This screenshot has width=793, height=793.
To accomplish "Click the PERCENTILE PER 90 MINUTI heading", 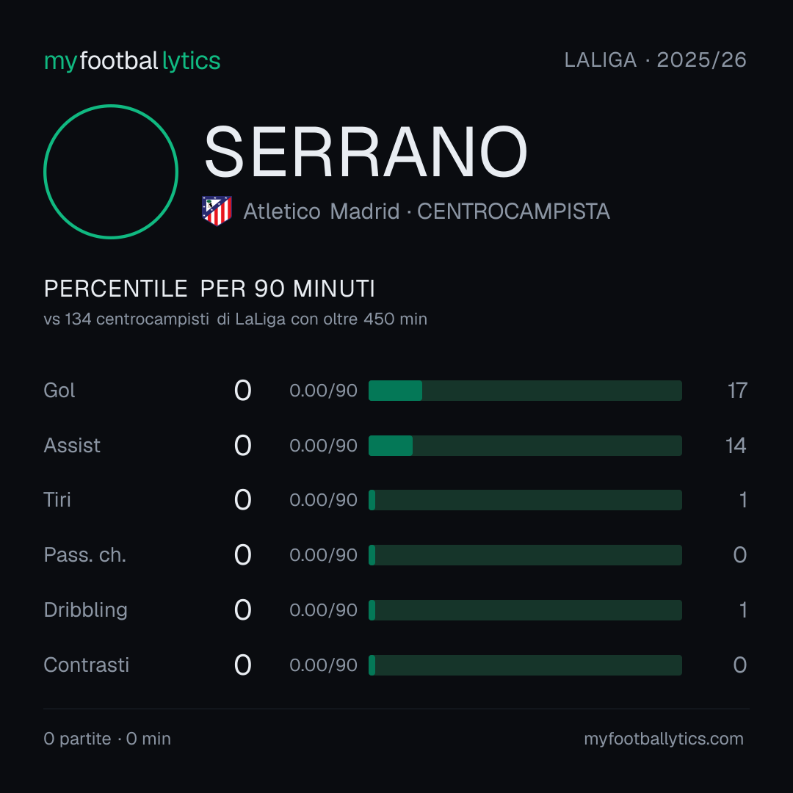I will [209, 289].
